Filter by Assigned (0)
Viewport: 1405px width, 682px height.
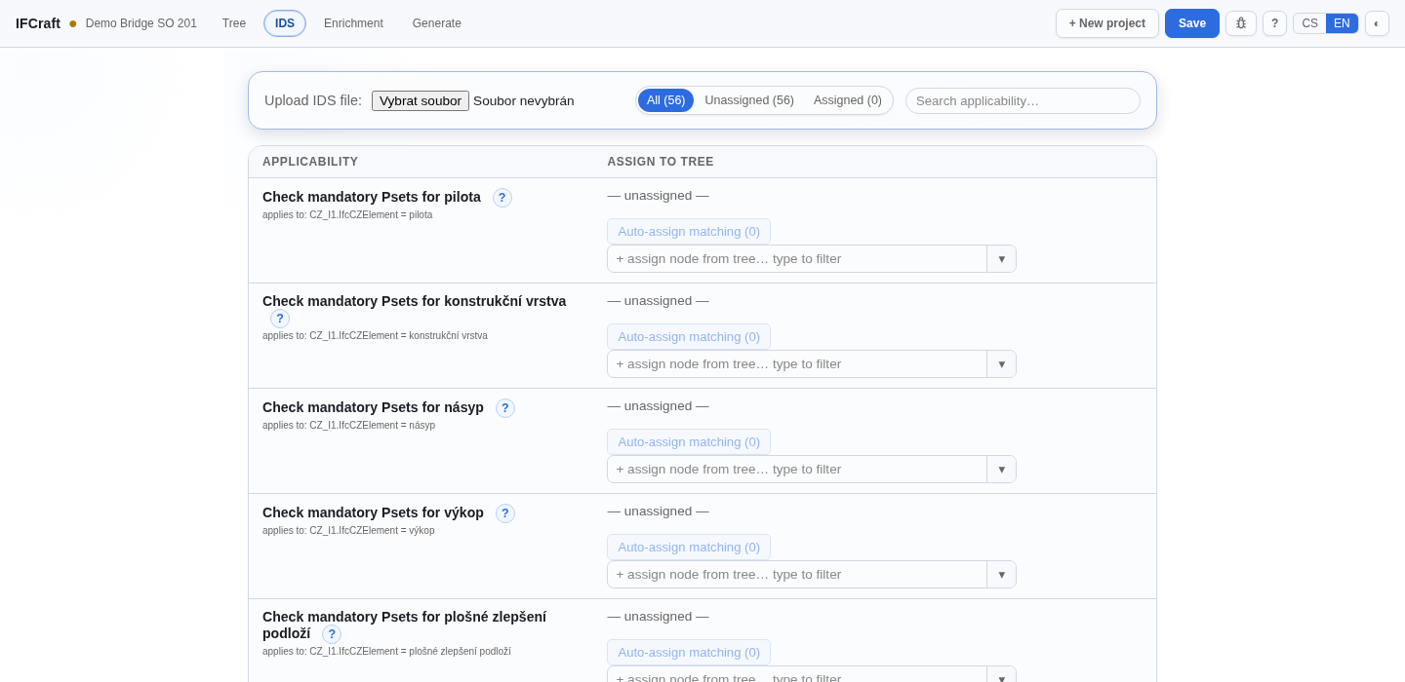(x=848, y=100)
